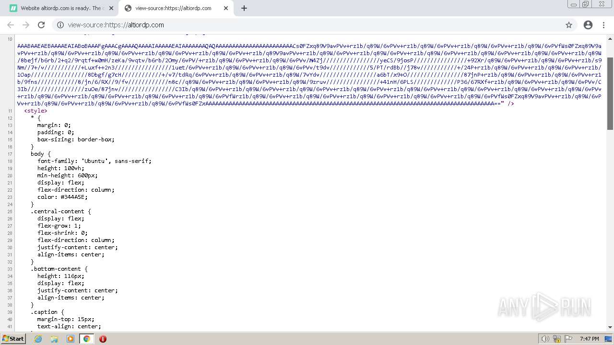Click 'margin: 0;' on line 13
The width and height of the screenshot is (614, 345).
(x=54, y=125)
